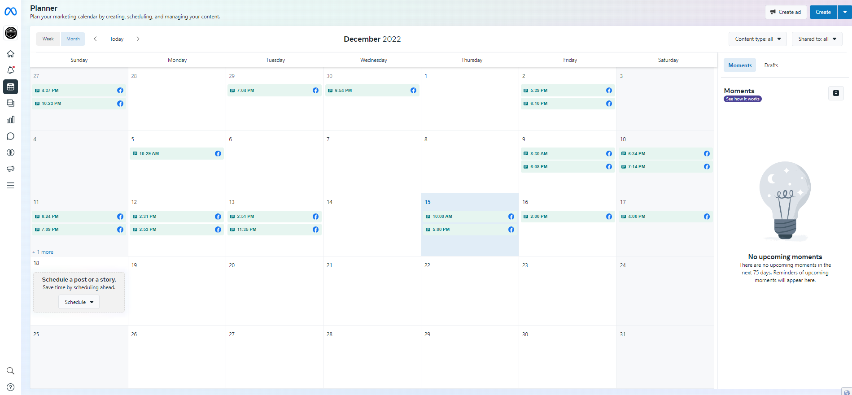Open Insights bar chart icon
Image resolution: width=852 pixels, height=395 pixels.
point(10,120)
